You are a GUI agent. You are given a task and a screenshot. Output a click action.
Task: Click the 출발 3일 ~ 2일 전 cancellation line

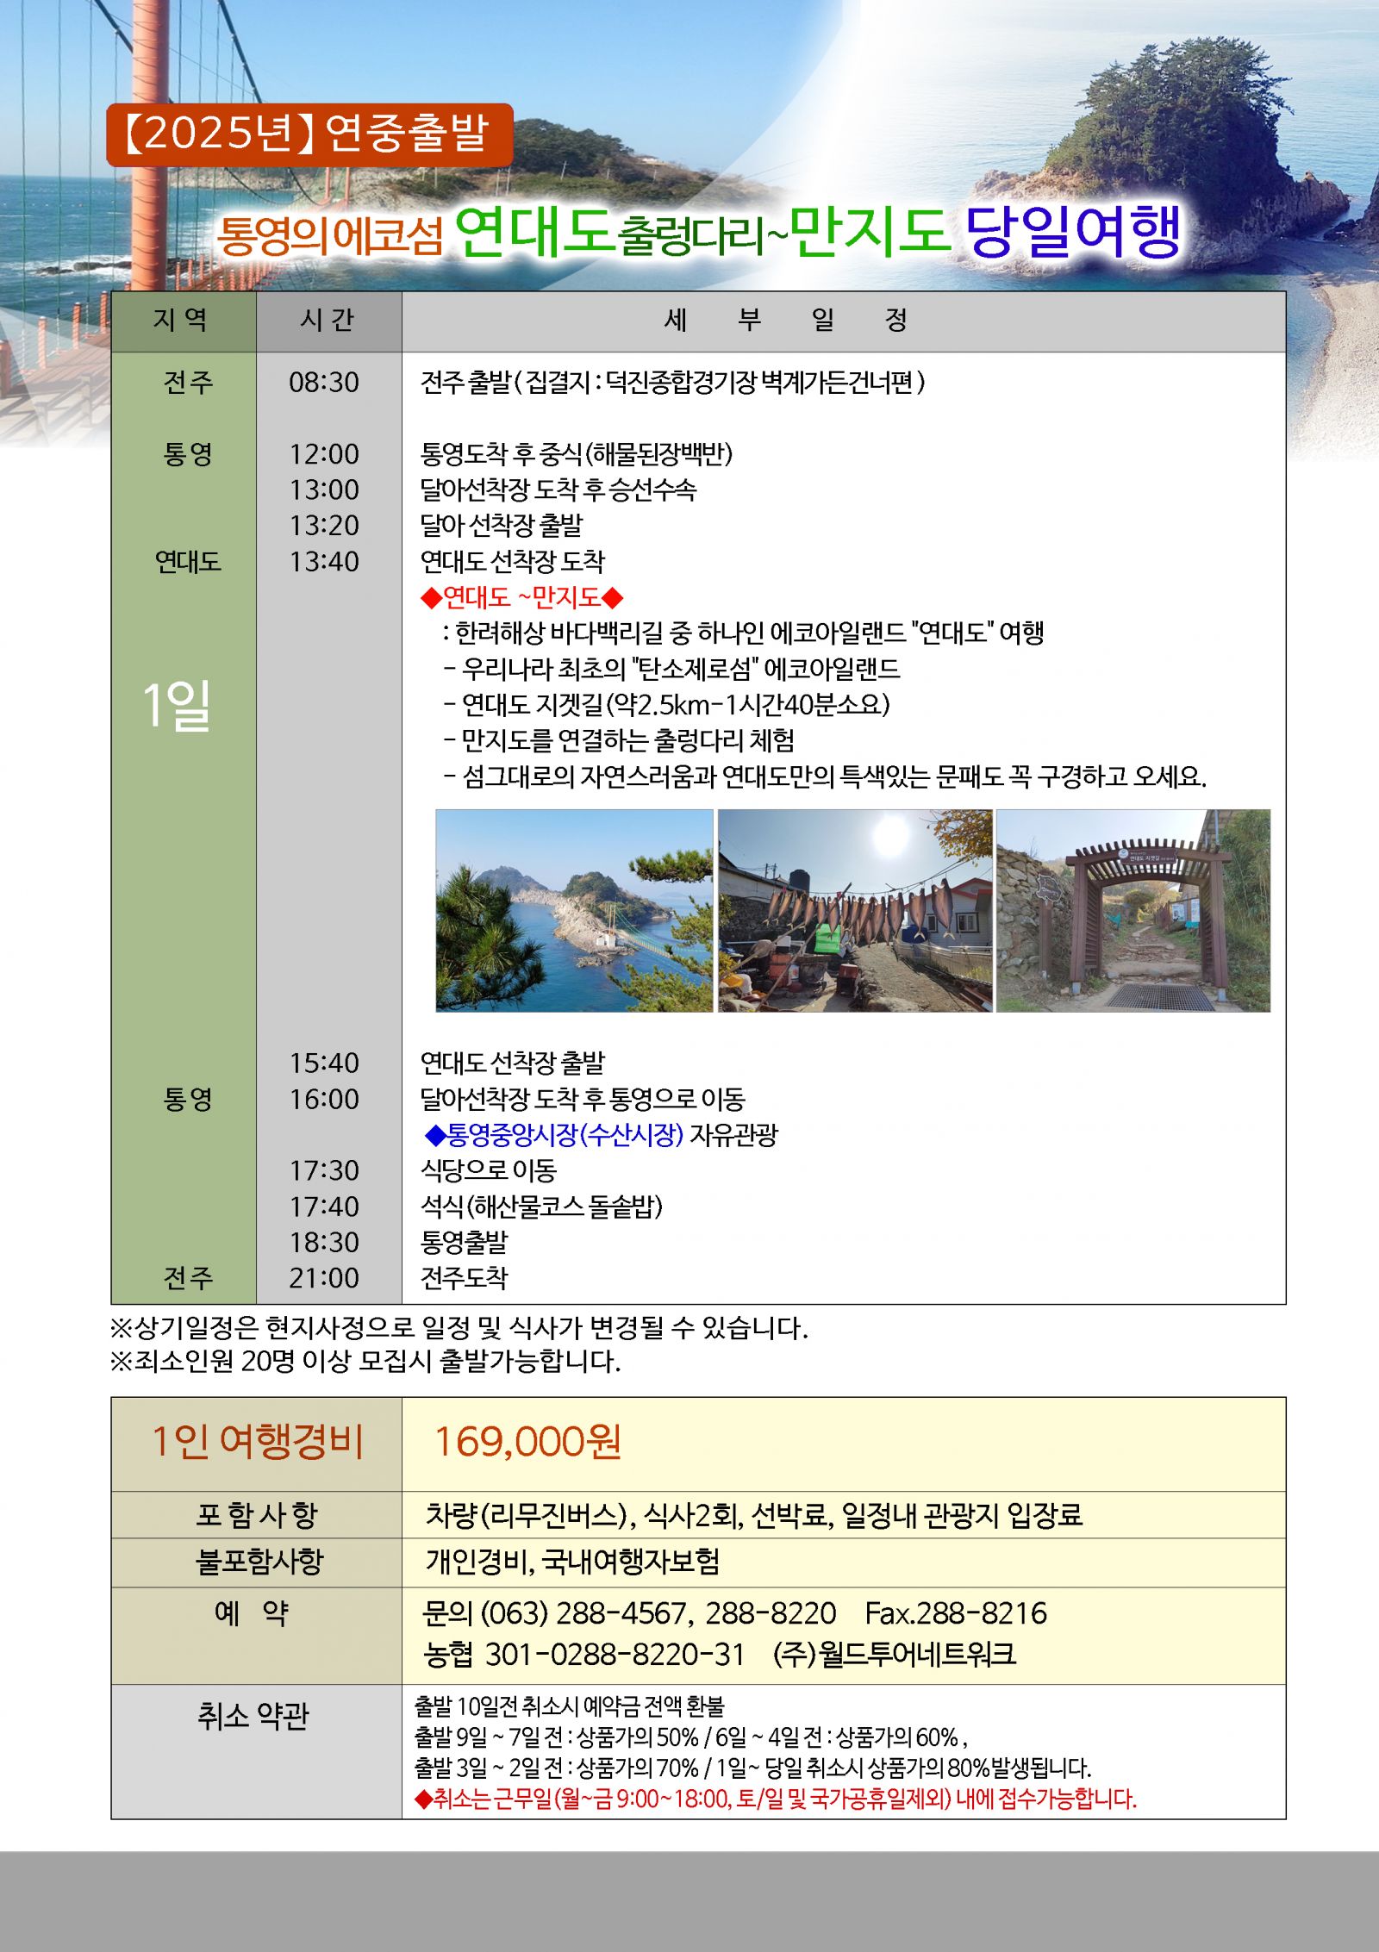point(752,1768)
